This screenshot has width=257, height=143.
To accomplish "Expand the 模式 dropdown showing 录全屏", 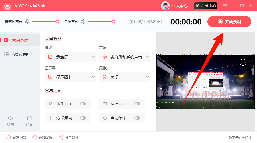I will 71,57.
